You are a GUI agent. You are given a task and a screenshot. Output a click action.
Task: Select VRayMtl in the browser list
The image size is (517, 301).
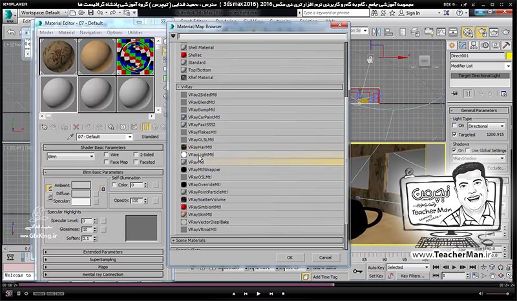(262, 162)
